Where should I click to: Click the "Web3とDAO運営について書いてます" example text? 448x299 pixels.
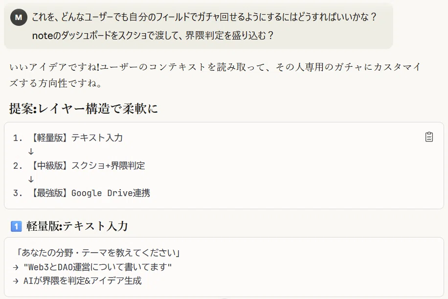coord(97,267)
